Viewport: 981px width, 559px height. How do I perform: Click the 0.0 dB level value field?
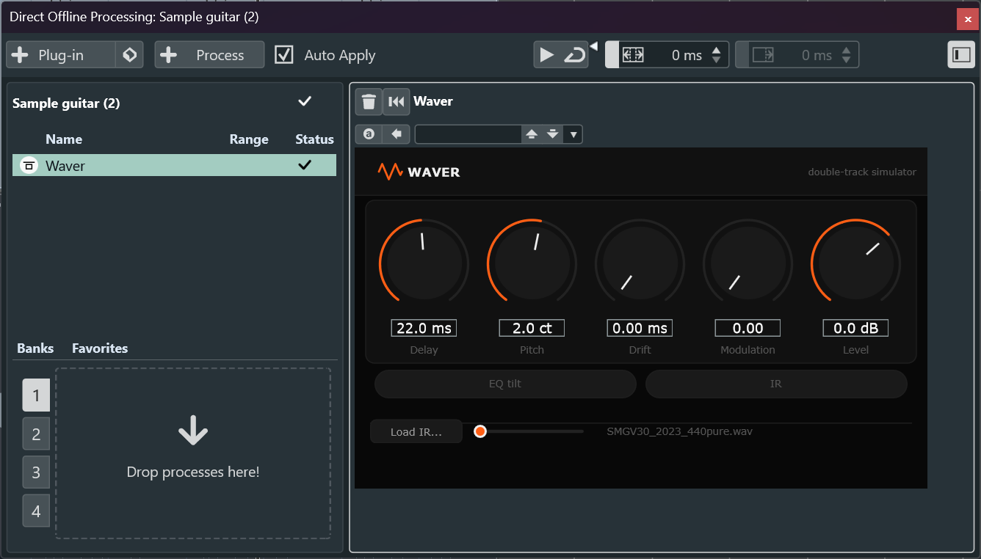point(855,328)
